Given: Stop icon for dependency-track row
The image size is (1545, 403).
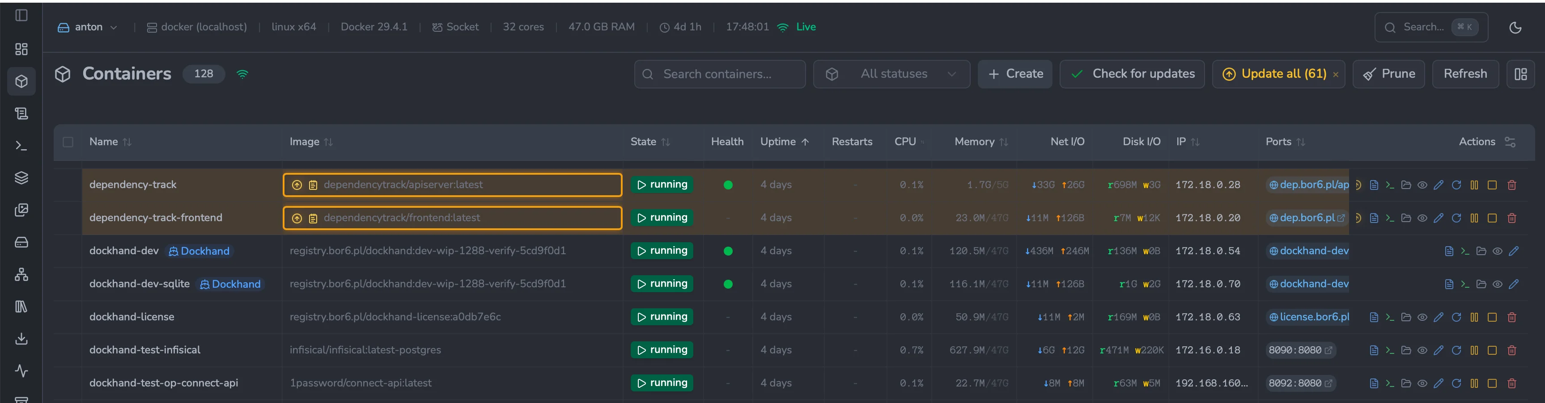Looking at the screenshot, I should (1492, 185).
